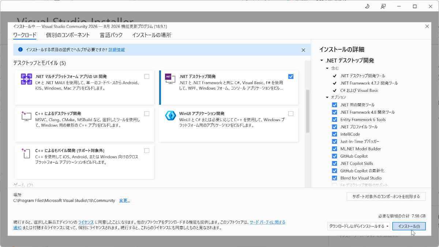Click the .NET MAUI workload icon
The height and width of the screenshot is (247, 439).
(26, 79)
